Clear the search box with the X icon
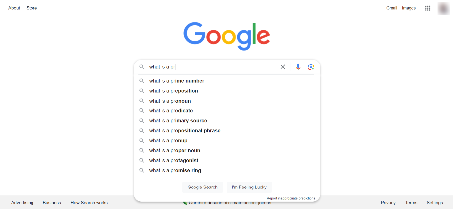This screenshot has width=453, height=209. (x=283, y=67)
